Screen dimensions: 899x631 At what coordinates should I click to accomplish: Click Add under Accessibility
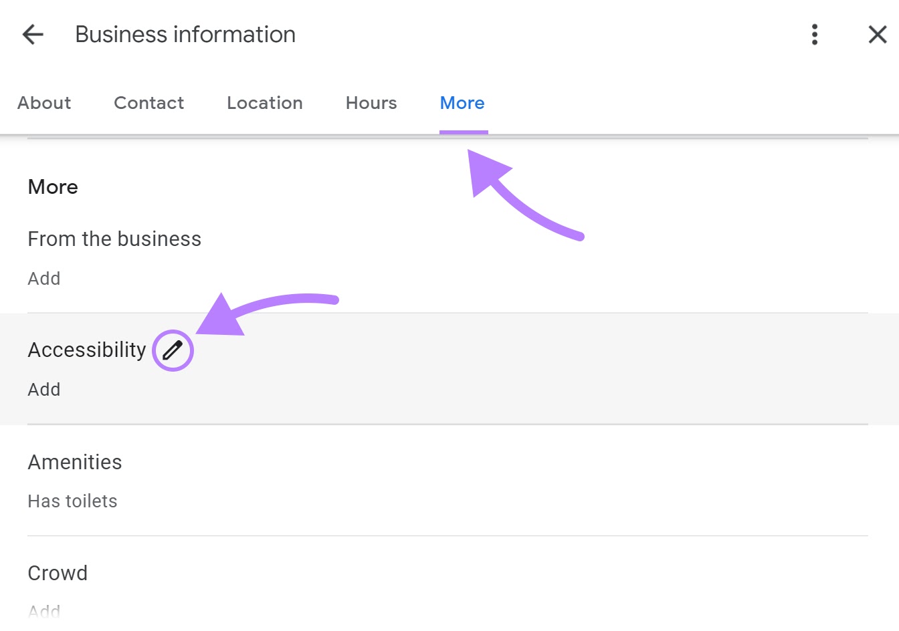44,389
